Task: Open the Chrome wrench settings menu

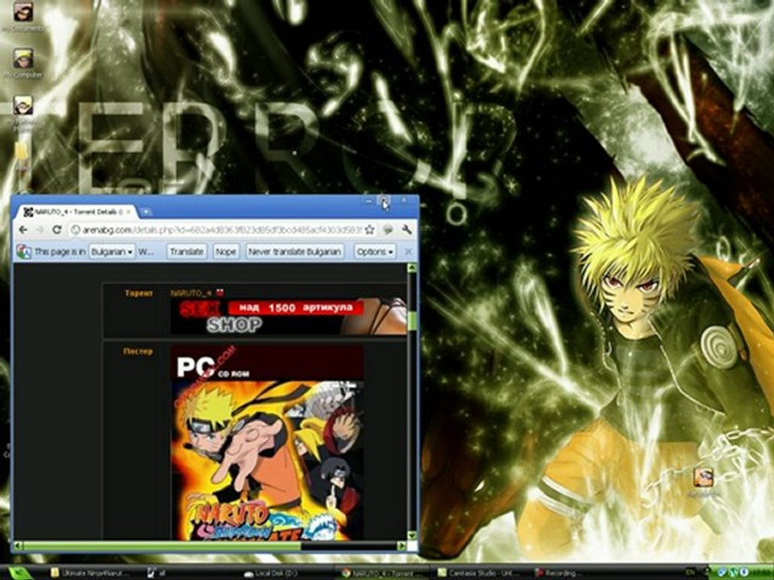Action: [x=406, y=230]
